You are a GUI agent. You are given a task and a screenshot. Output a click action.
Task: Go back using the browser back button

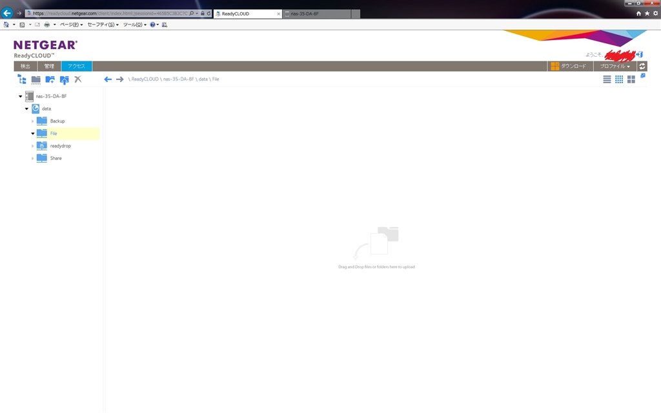7,13
